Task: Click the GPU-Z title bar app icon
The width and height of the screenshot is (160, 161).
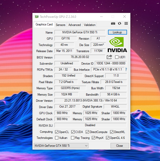Action: [37, 17]
